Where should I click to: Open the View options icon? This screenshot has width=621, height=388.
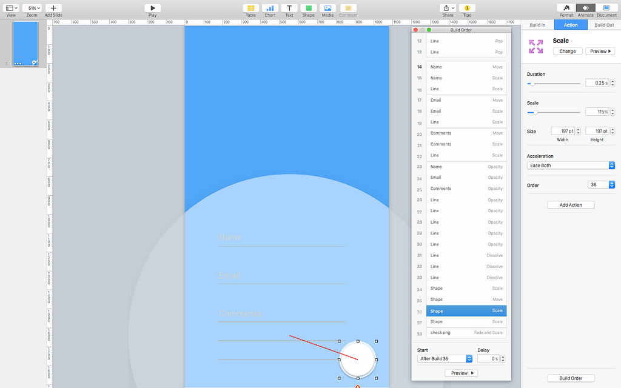[11, 8]
